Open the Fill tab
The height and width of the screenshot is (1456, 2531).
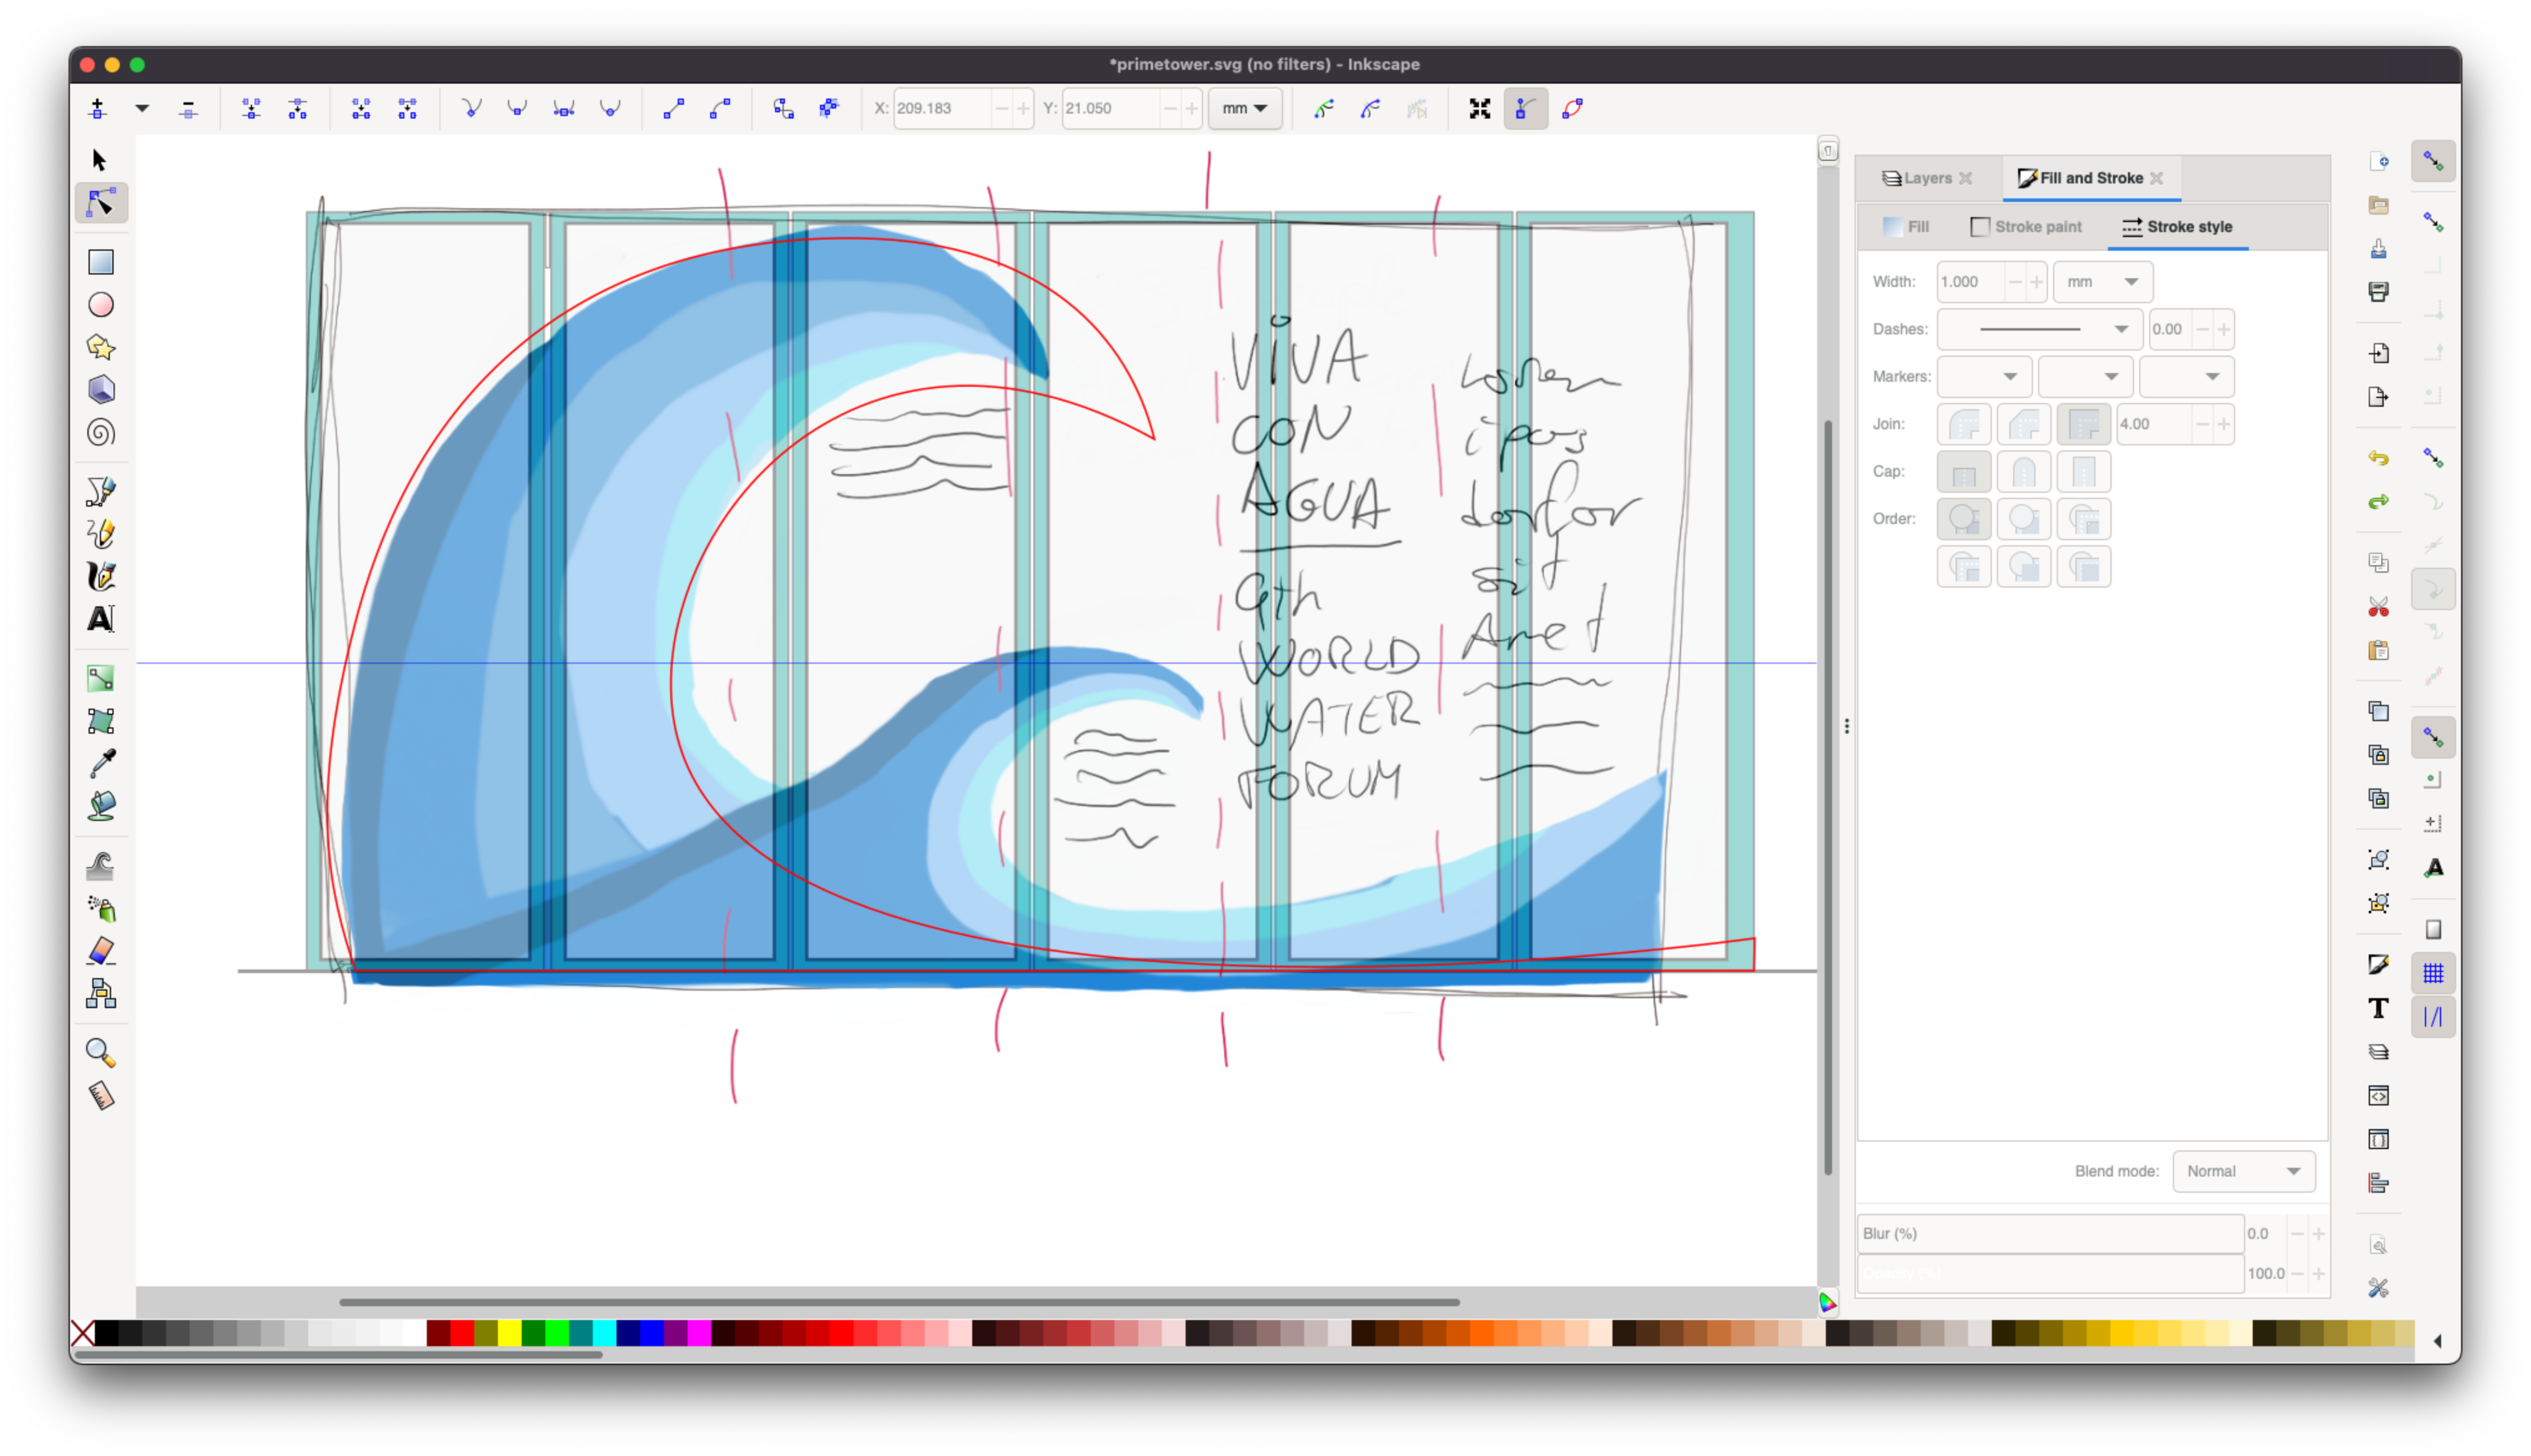(1906, 227)
